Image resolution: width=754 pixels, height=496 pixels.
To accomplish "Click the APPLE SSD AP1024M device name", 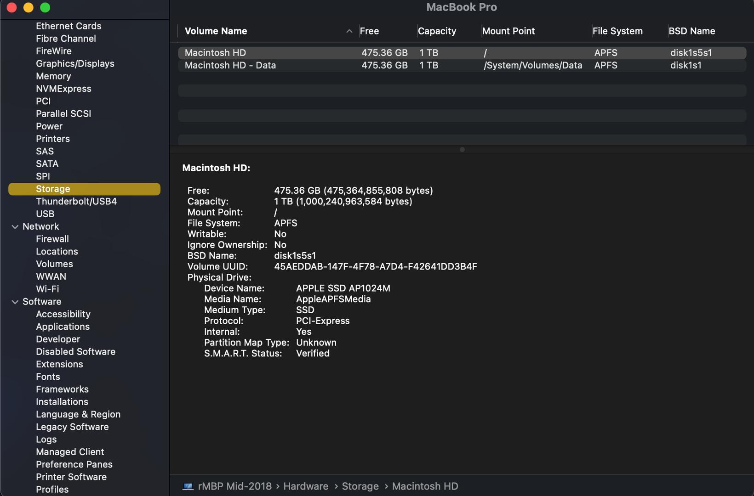I will click(343, 288).
